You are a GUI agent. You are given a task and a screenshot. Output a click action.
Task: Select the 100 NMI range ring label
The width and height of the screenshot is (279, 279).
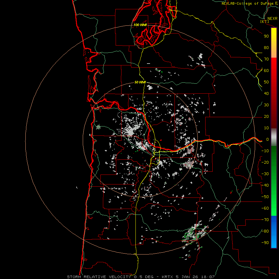tap(140, 25)
